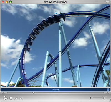Click the roller coaster video frame
Screen dimensions: 111x102
(x=56, y=46)
